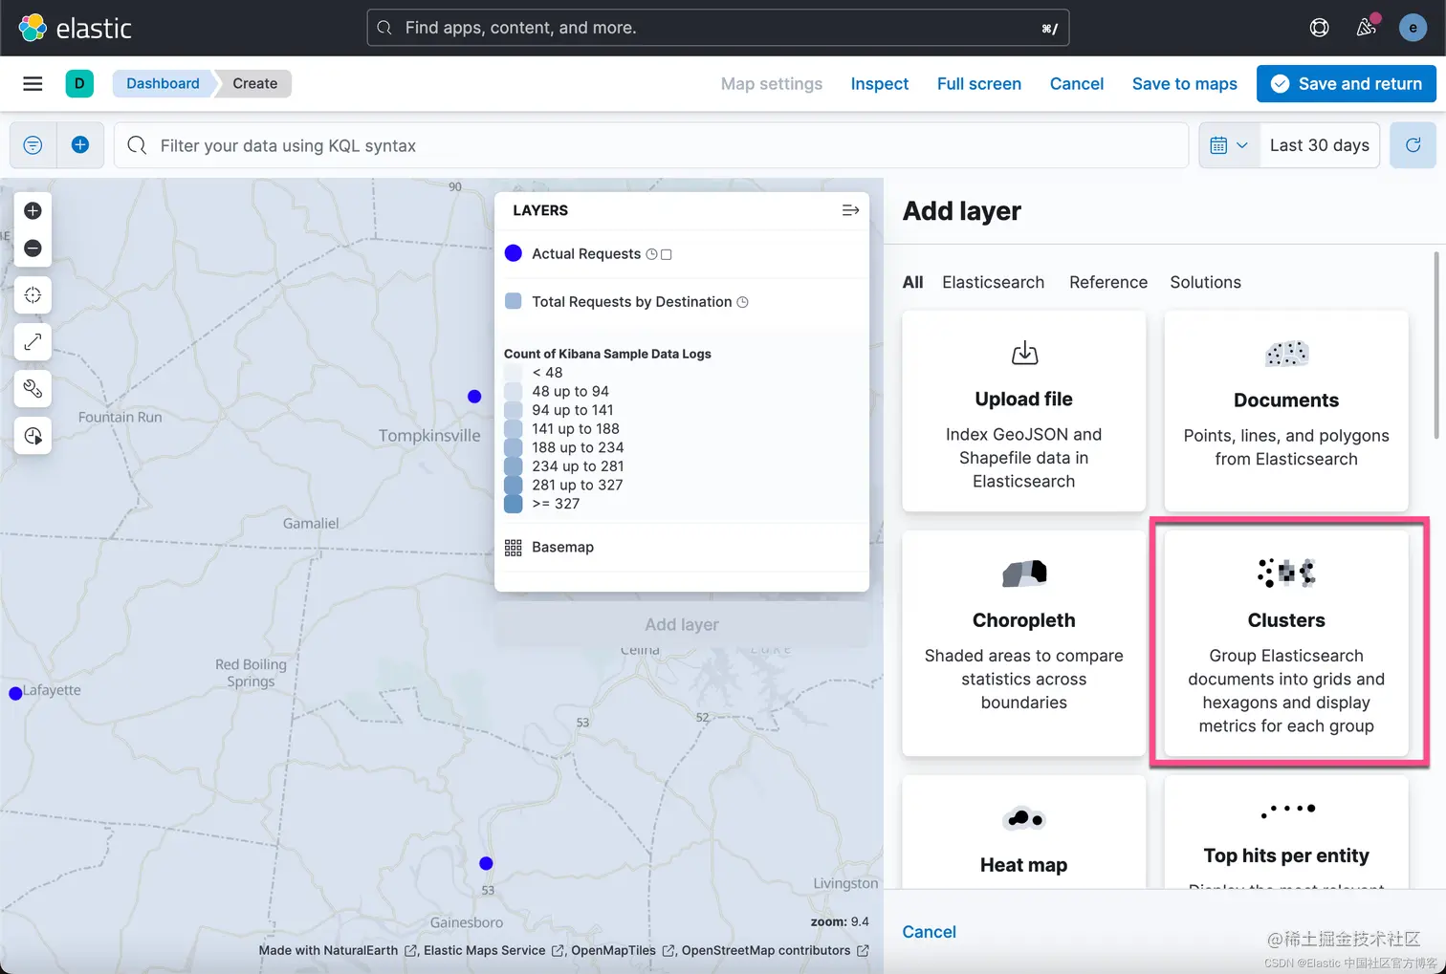Click the refresh query button
Viewport: 1446px width, 974px height.
(x=1413, y=145)
